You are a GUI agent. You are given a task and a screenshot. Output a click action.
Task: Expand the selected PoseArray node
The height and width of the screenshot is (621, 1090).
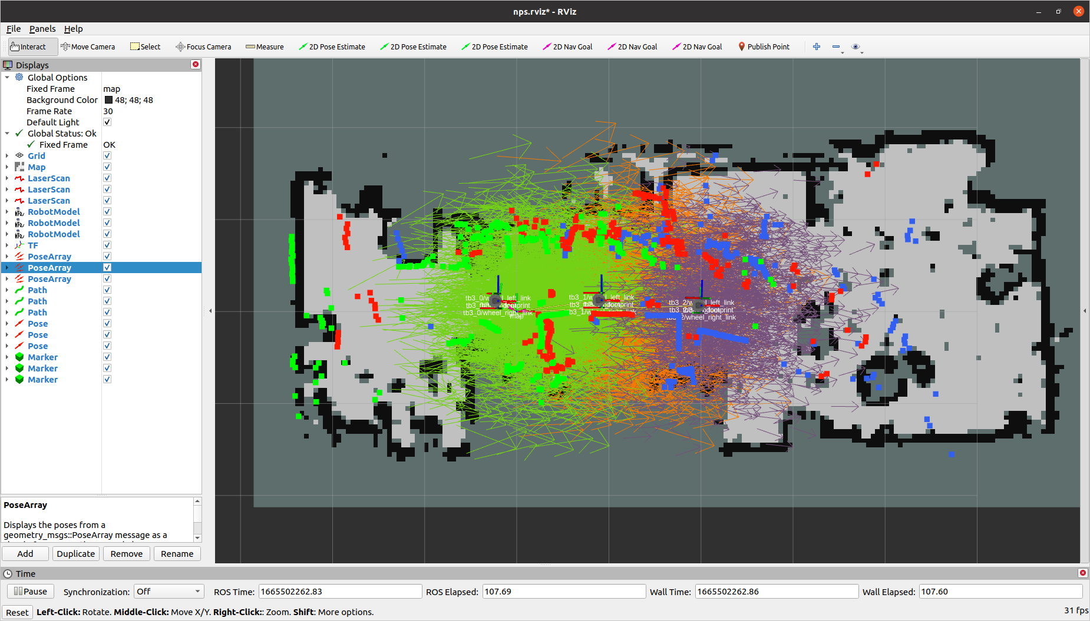[x=7, y=268]
